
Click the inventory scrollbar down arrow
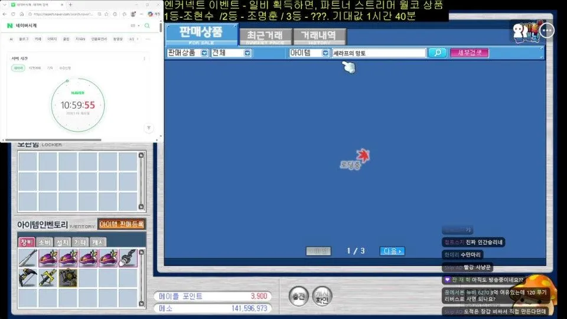[x=141, y=304]
